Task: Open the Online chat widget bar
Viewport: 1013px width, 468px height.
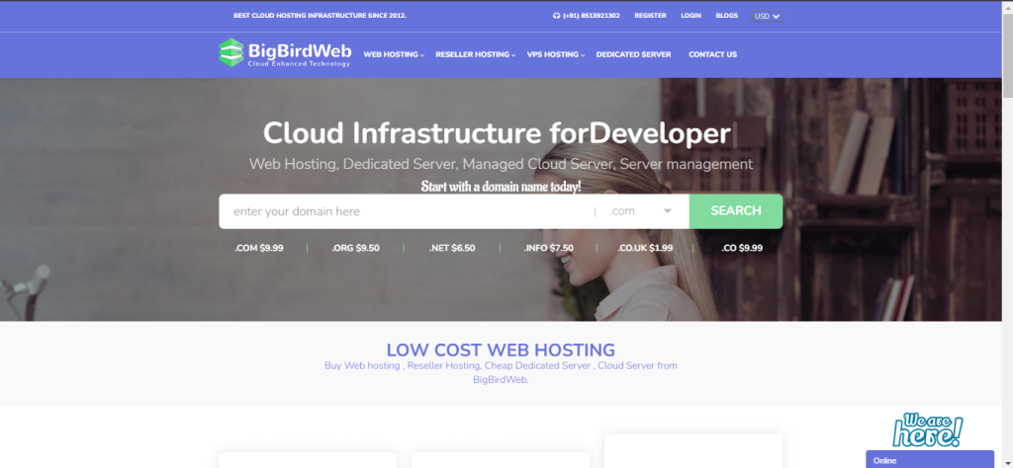Action: [930, 460]
